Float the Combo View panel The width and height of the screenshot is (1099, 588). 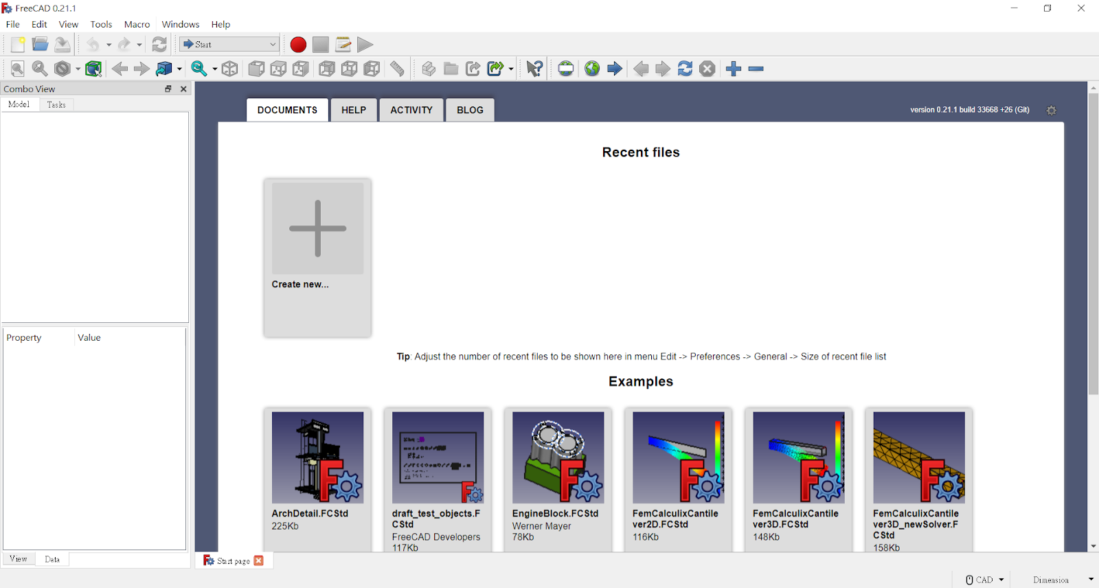(x=168, y=89)
